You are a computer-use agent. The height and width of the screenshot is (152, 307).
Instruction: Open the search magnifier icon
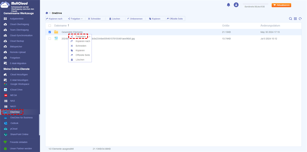[x=290, y=19]
